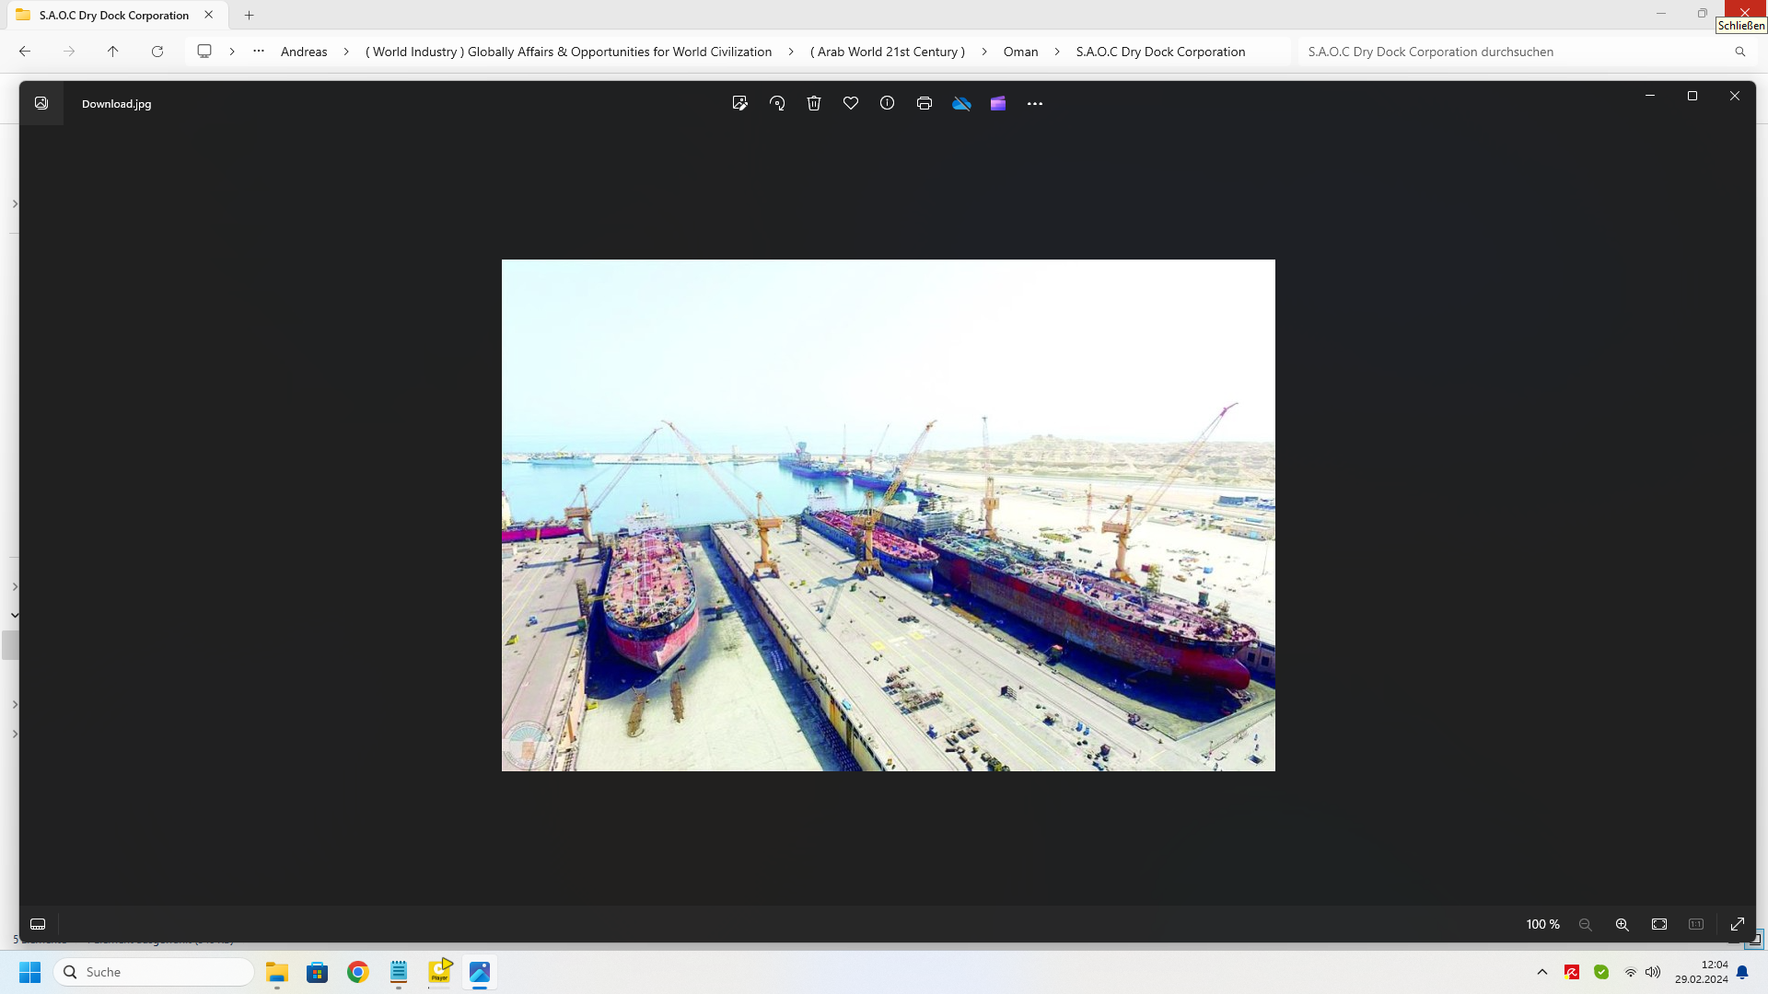Open the Clipchamp video icon in Photos toolbar
Viewport: 1768px width, 994px height.
998,103
